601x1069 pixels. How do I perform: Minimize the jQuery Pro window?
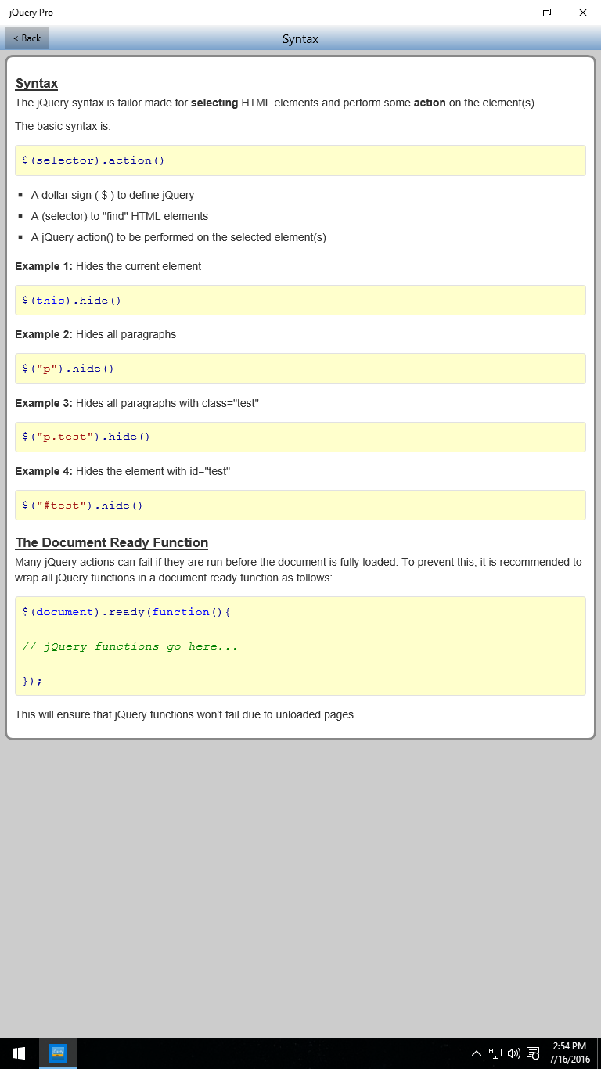(x=511, y=13)
